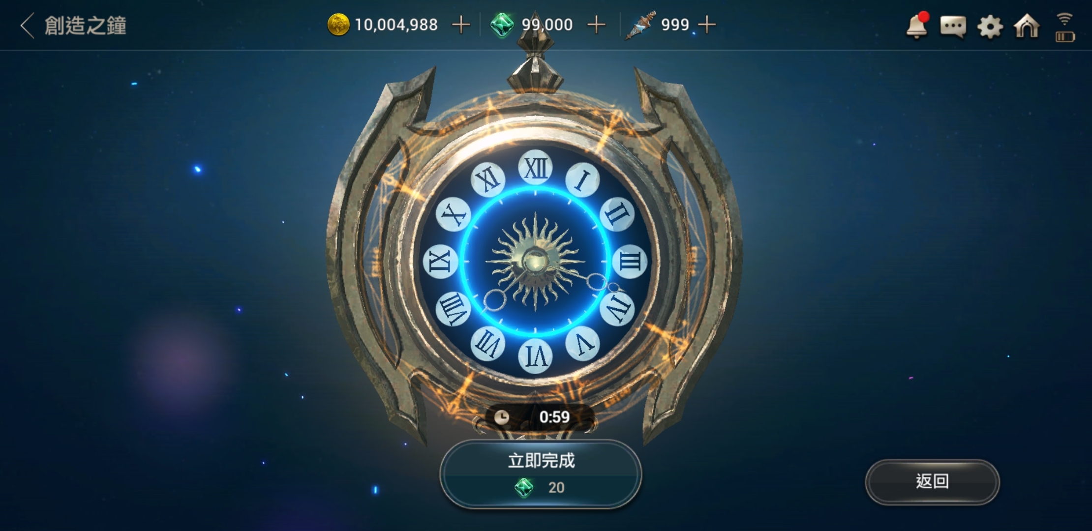Image resolution: width=1092 pixels, height=531 pixels.
Task: Click the 返回 return button
Action: [x=932, y=481]
